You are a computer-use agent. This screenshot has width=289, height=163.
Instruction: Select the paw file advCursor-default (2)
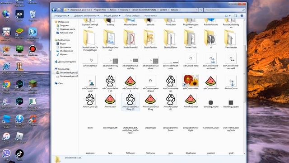[x=110, y=83]
